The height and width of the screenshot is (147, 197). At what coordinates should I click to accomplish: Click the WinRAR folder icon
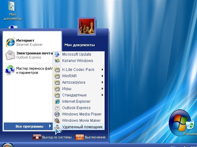coord(57,76)
